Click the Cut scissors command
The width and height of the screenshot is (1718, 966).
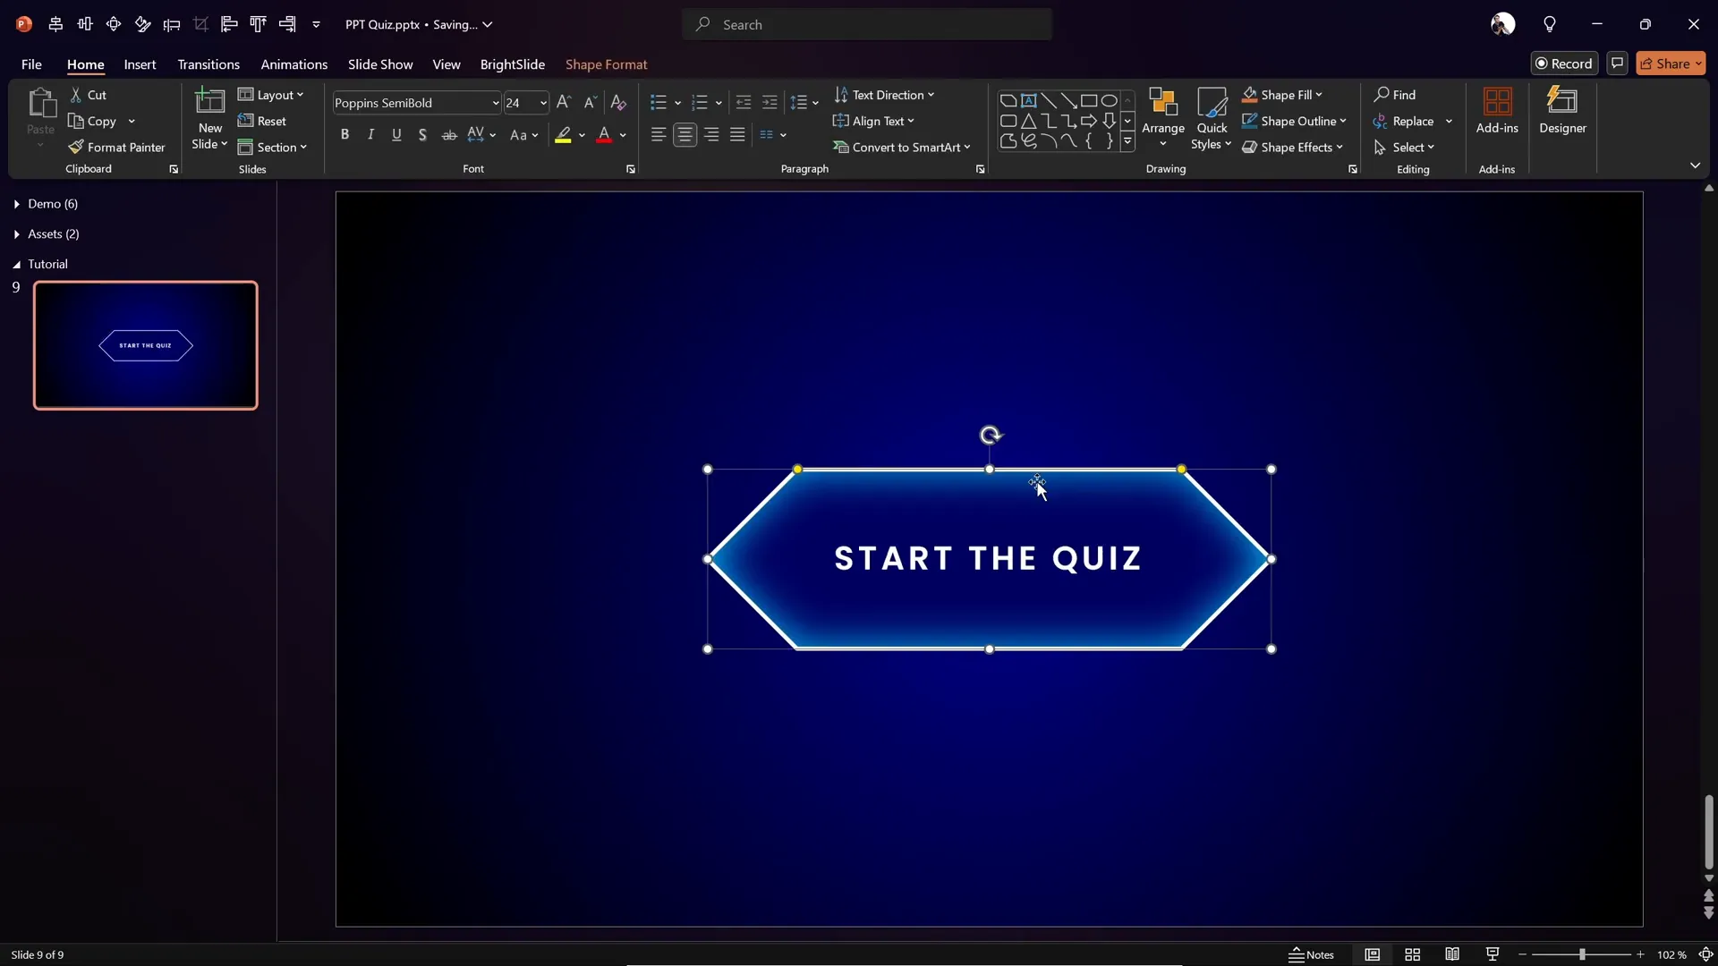(x=88, y=95)
